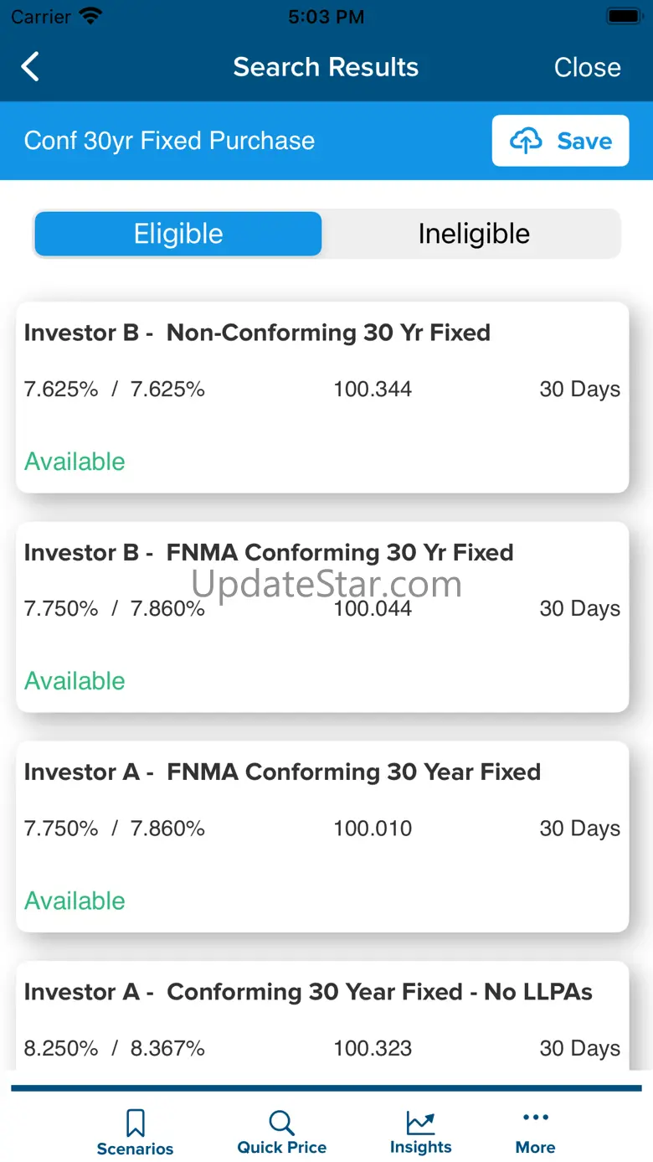The width and height of the screenshot is (653, 1162).
Task: Open Investor A Conforming No LLPAs result
Action: coord(322,1018)
